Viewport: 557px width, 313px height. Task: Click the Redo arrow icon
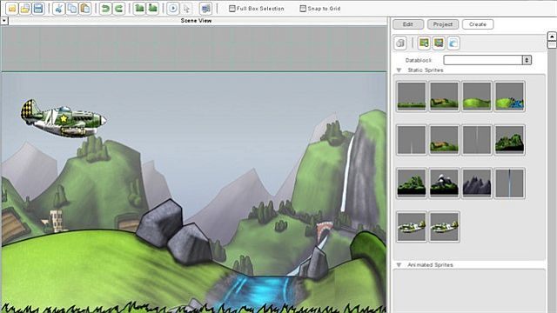click(118, 8)
